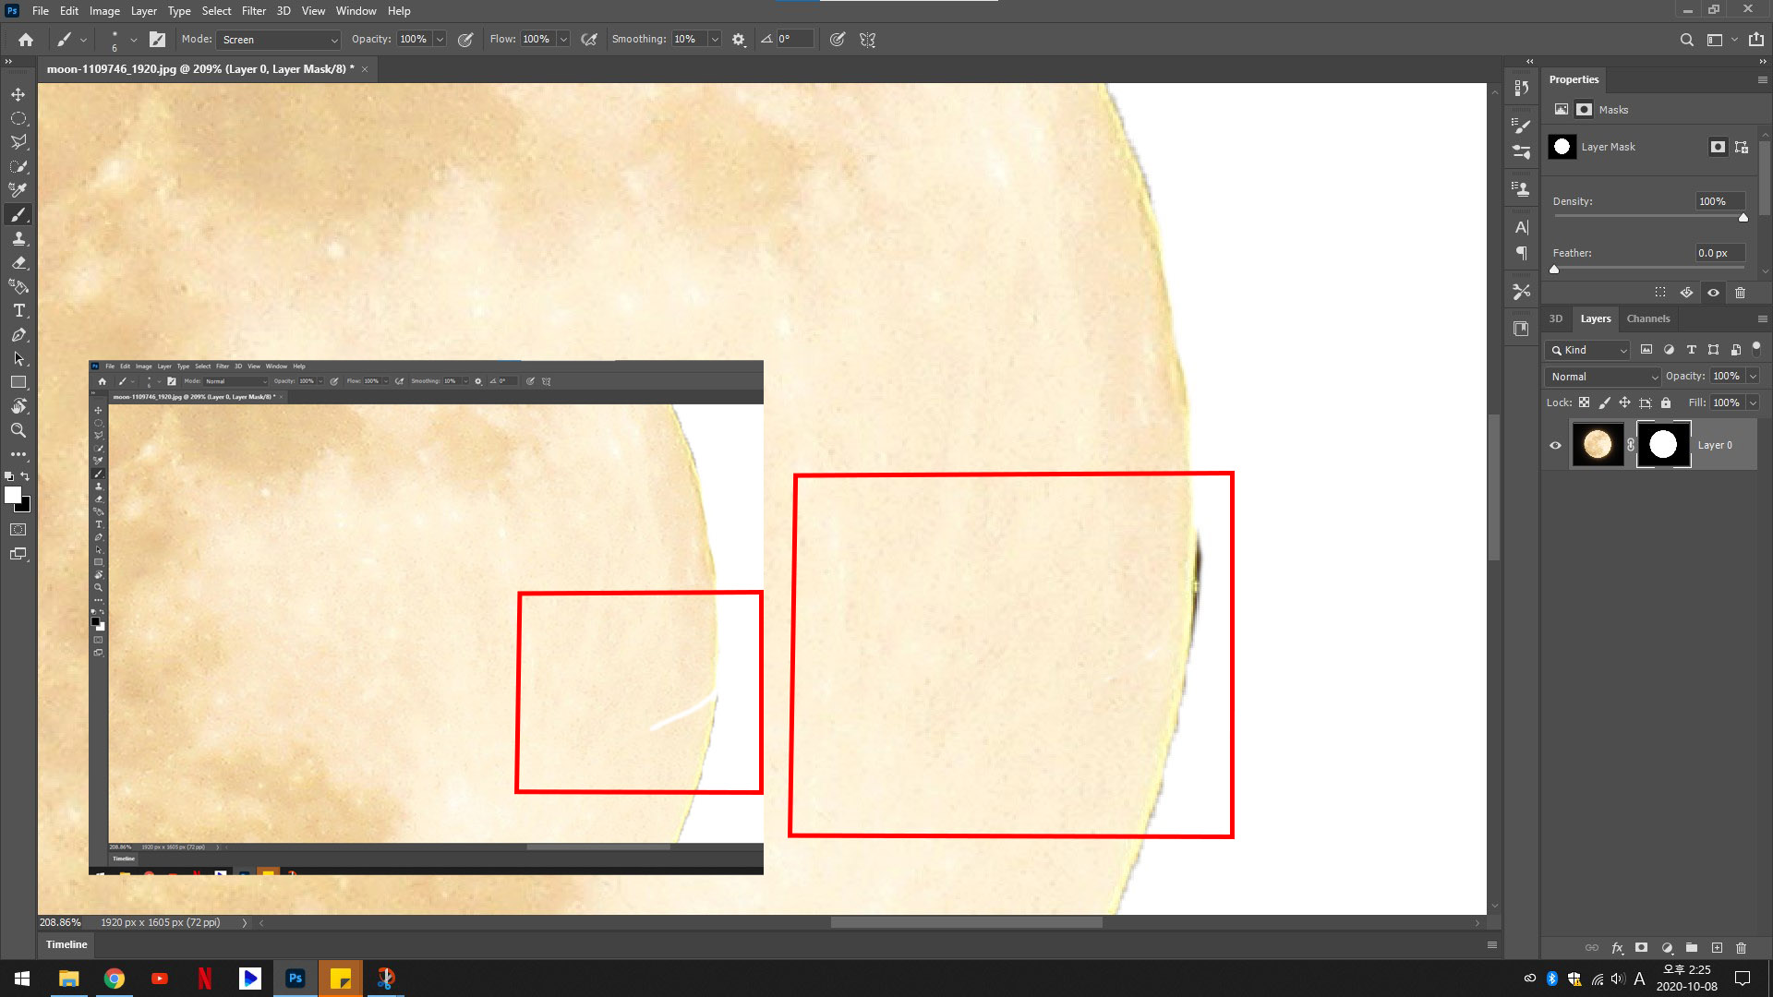Image resolution: width=1773 pixels, height=997 pixels.
Task: Select the Layer 0 mask thumbnail
Action: [x=1663, y=445]
